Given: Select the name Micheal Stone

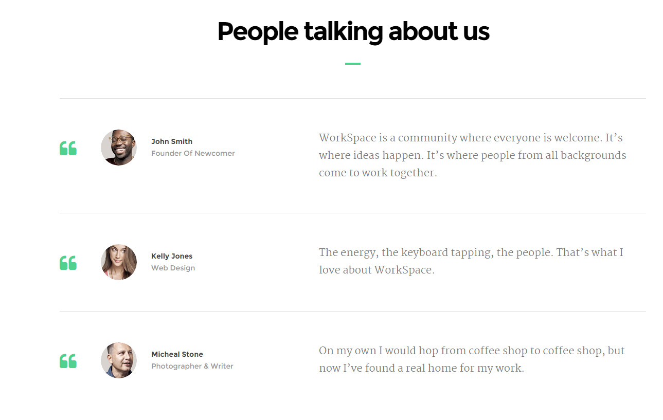Looking at the screenshot, I should click(x=177, y=354).
